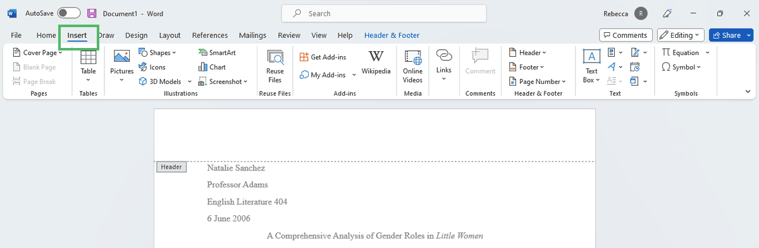Click the Signature Line icon
This screenshot has width=759, height=248.
tap(635, 52)
